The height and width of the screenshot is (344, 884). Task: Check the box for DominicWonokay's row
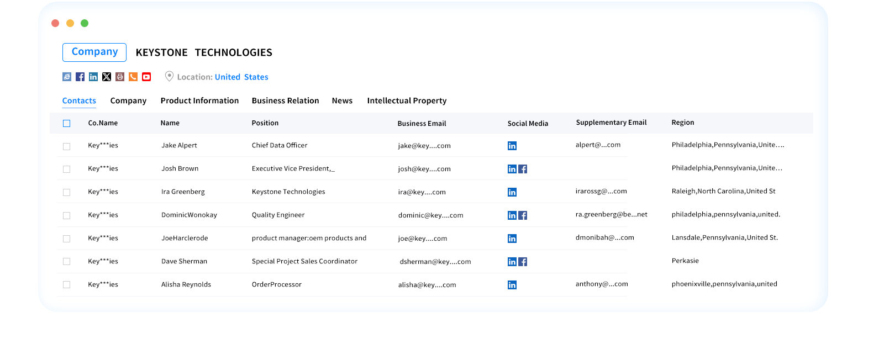[x=67, y=216]
